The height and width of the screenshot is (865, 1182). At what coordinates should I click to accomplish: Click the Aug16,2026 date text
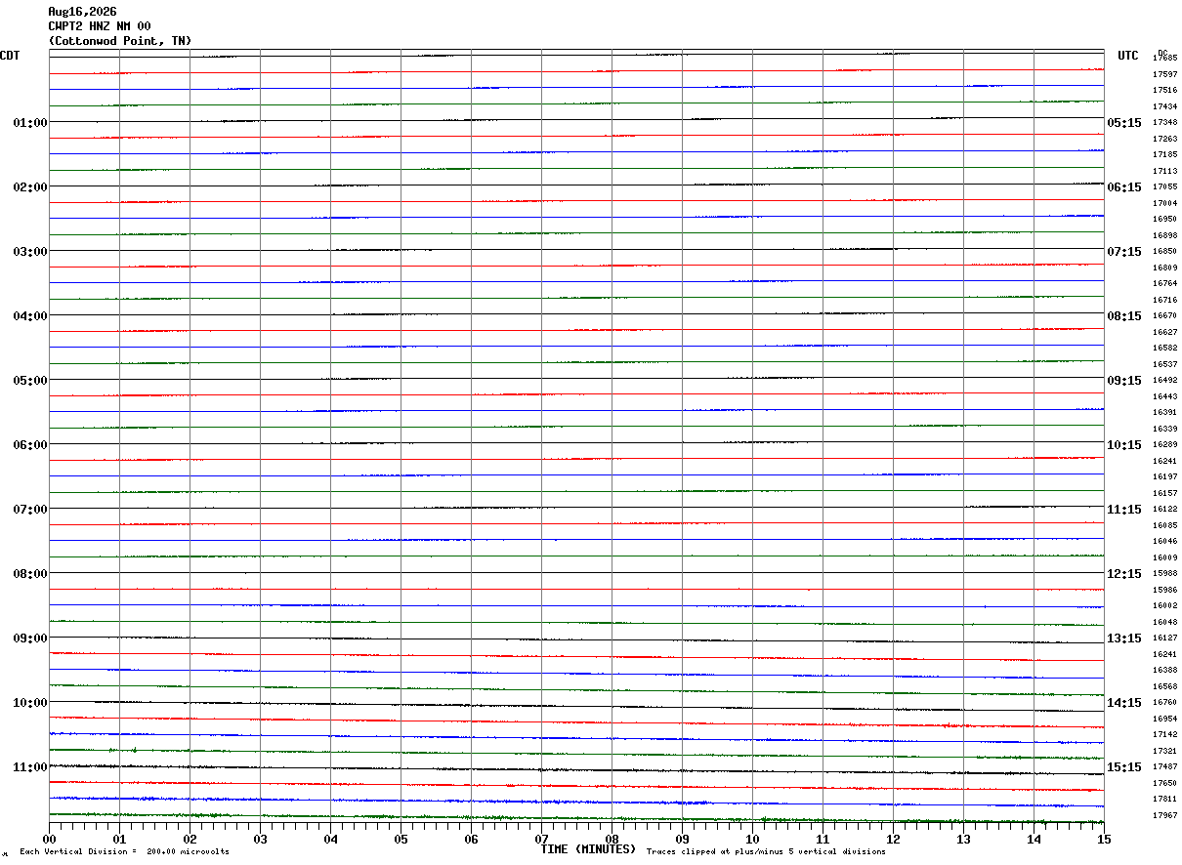point(82,12)
